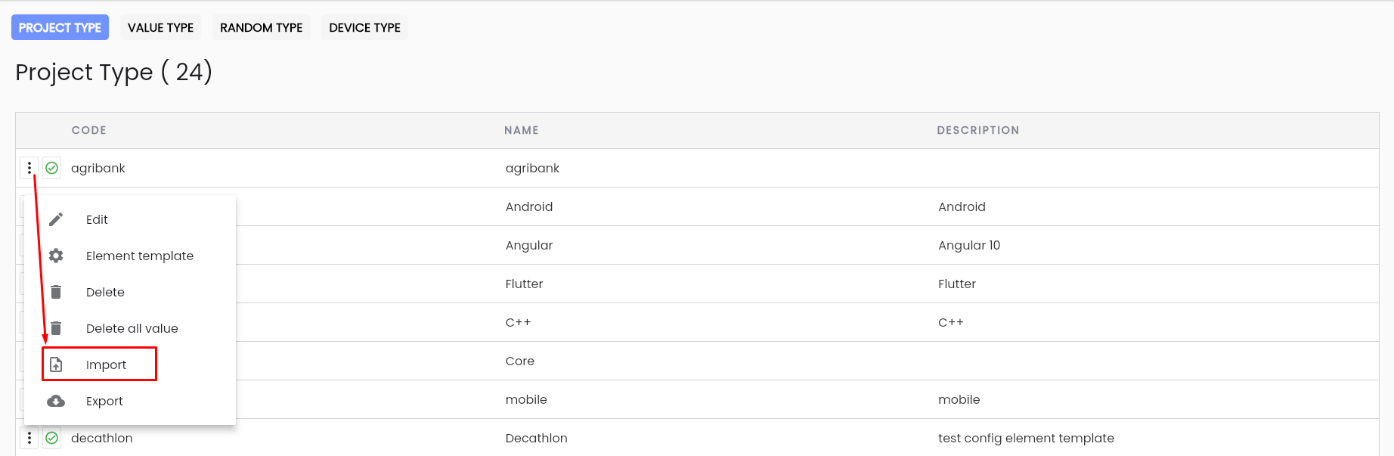The width and height of the screenshot is (1394, 456).
Task: Toggle the green check status on decathlon
Action: click(52, 438)
